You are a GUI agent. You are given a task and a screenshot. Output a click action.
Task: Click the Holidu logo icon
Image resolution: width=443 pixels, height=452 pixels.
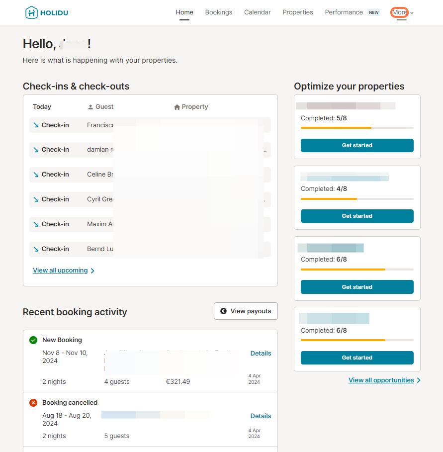point(31,12)
